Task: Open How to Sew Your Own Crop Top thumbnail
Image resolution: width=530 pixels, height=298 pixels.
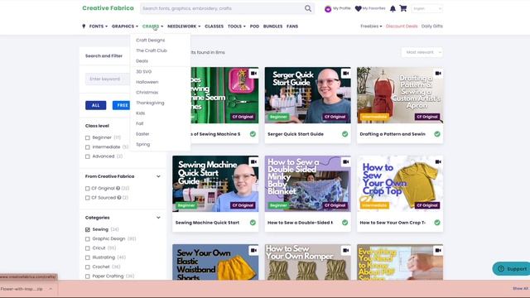Action: coord(400,184)
